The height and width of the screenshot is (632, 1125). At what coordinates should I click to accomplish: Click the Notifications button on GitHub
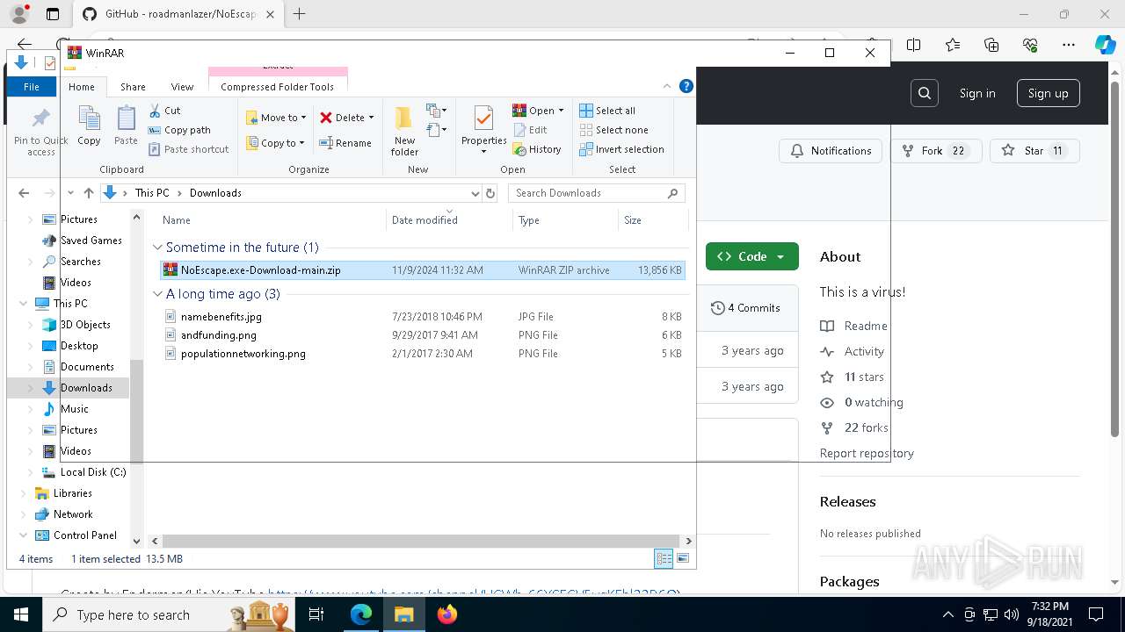pyautogui.click(x=831, y=151)
